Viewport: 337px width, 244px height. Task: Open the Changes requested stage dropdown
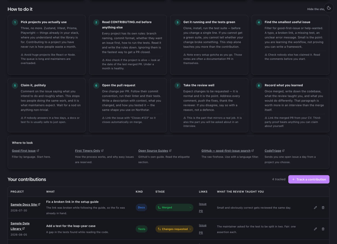coord(174,229)
